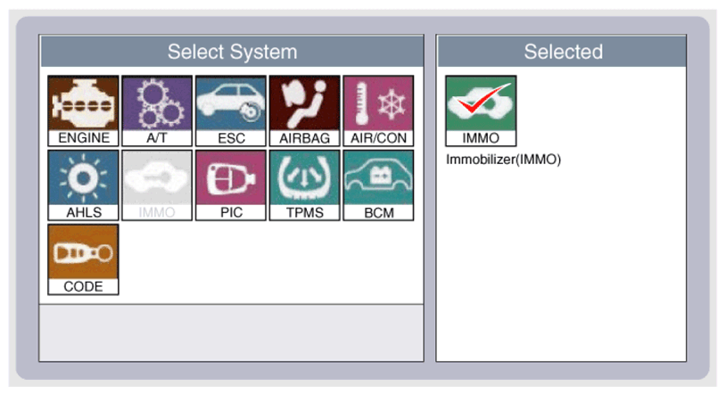726x395 pixels.
Task: Open the ESC stability control system
Action: (x=231, y=111)
